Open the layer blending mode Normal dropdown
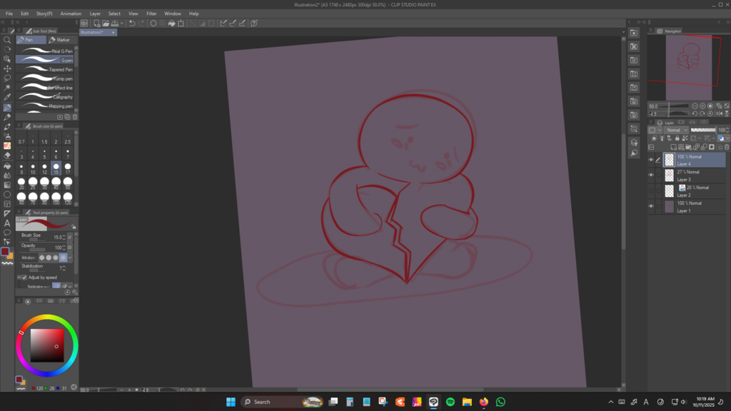The height and width of the screenshot is (411, 731). coord(676,130)
